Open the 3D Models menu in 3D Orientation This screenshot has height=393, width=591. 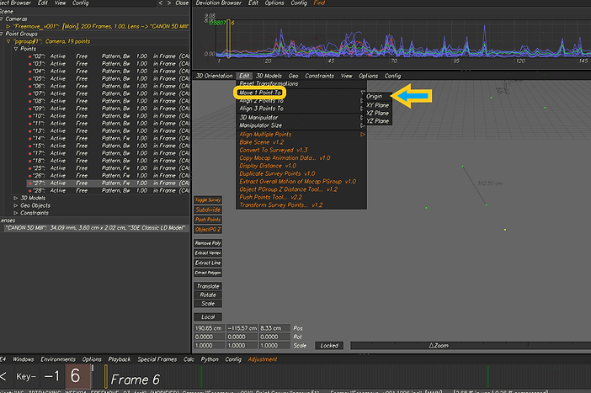click(269, 76)
